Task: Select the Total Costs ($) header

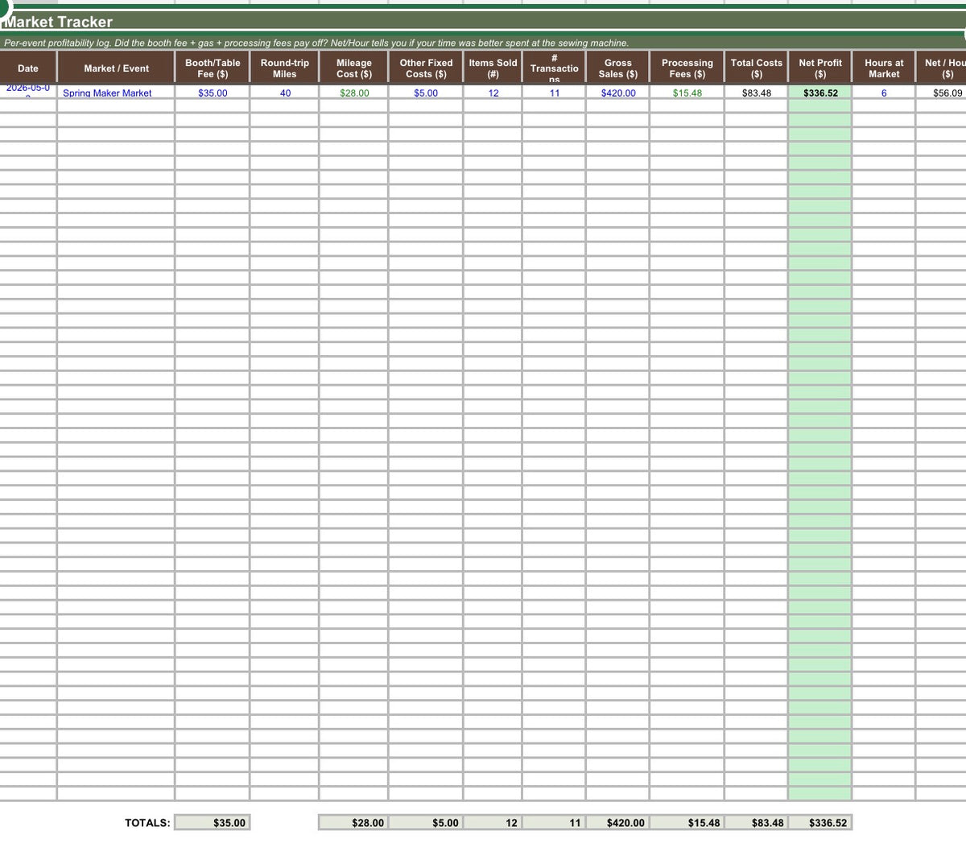Action: pyautogui.click(x=757, y=68)
